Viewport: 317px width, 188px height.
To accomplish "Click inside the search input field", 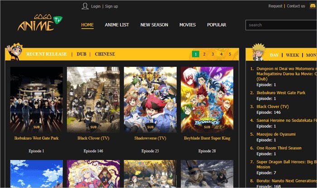I will tap(281, 25).
